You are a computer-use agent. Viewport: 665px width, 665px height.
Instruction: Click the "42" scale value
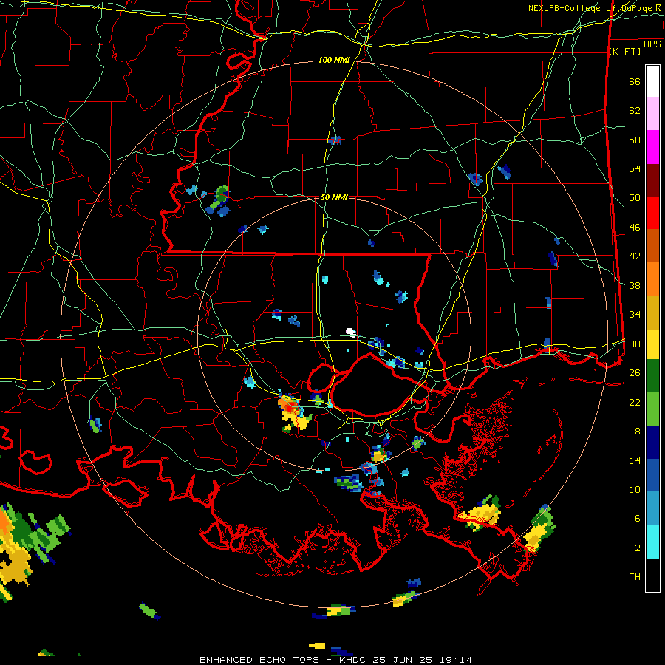pos(635,256)
